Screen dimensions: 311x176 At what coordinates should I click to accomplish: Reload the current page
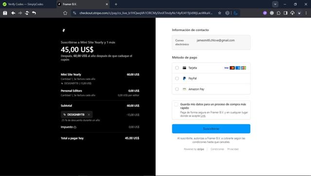tap(27, 13)
